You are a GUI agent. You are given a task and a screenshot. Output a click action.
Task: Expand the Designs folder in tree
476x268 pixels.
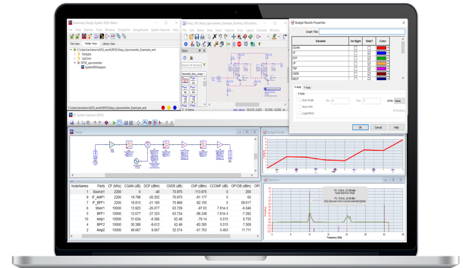74,54
